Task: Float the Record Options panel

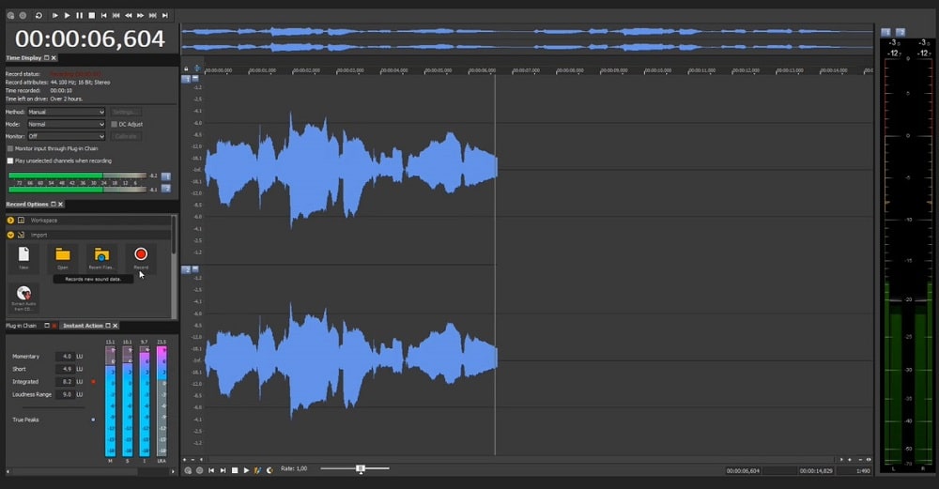Action: (54, 204)
